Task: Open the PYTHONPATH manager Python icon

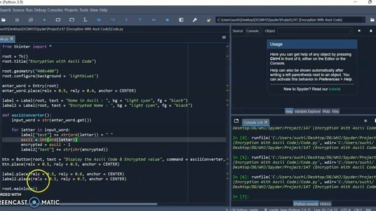Action: click(209, 20)
